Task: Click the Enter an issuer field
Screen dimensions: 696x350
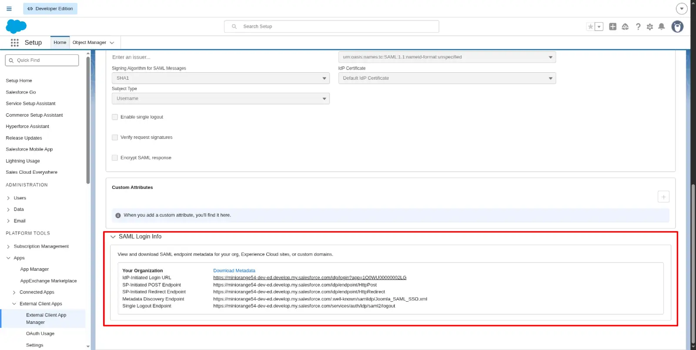Action: coord(221,57)
